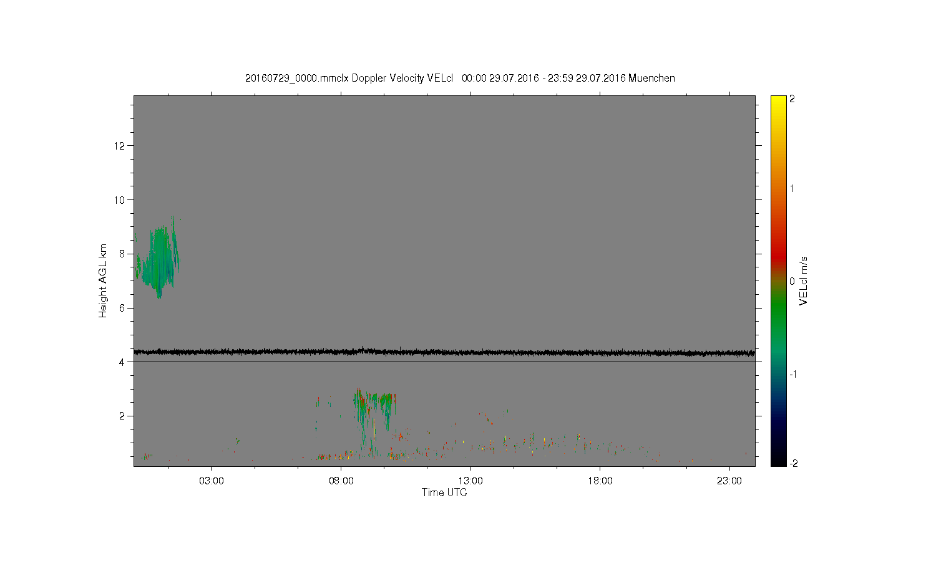Click the black noisy line above 4 km

444,352
